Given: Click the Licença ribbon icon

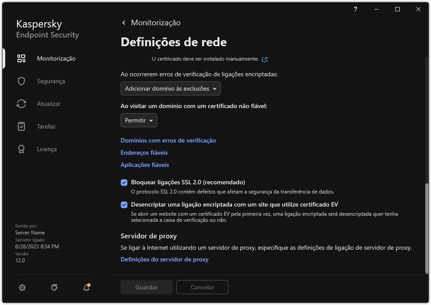Looking at the screenshot, I should [x=21, y=149].
